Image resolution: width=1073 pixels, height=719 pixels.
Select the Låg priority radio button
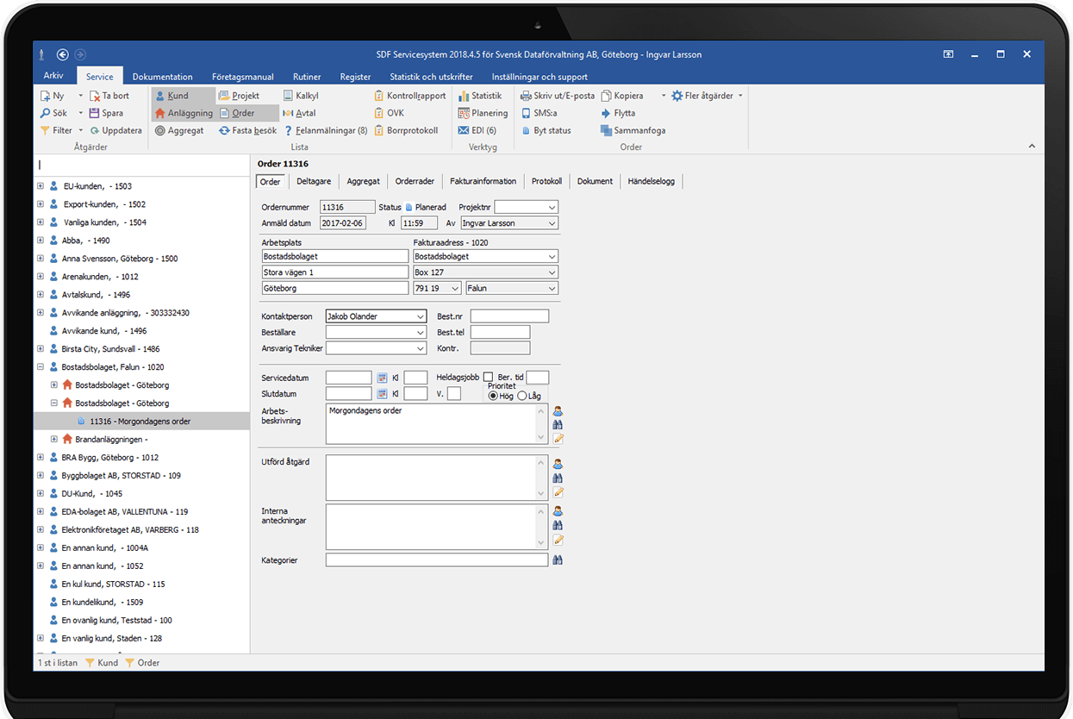(x=521, y=396)
